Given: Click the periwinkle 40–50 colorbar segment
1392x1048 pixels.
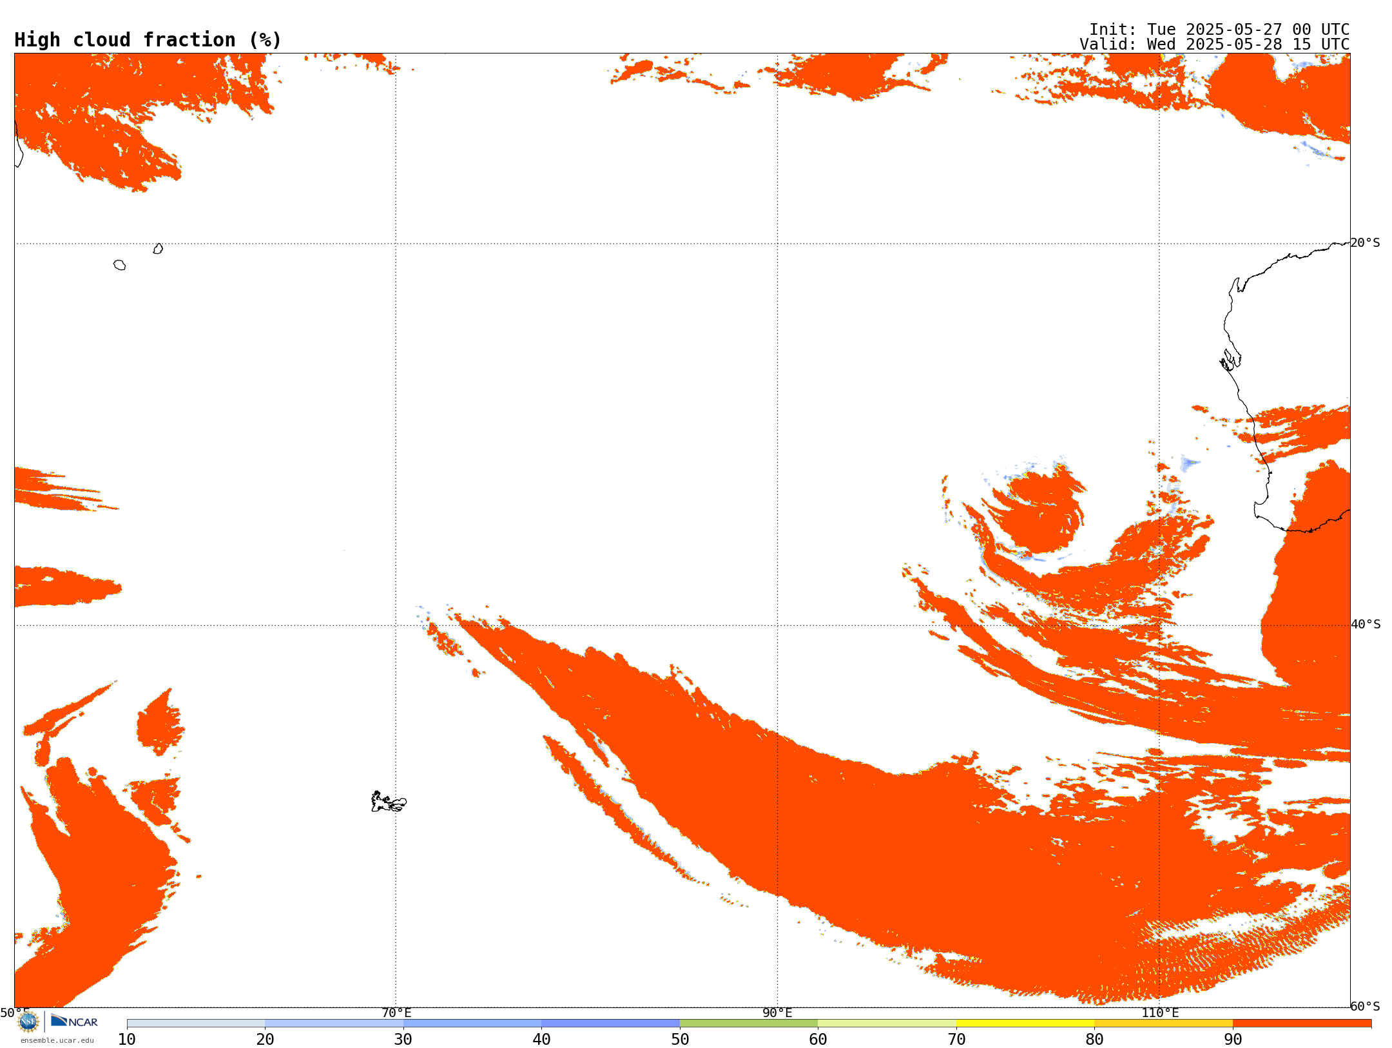Looking at the screenshot, I should tap(610, 1023).
